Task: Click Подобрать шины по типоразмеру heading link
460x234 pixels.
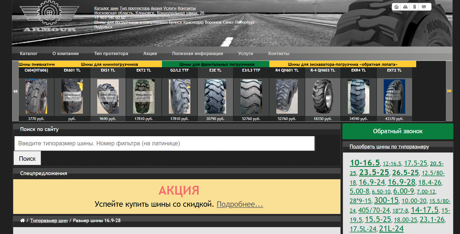Action: 389,147
